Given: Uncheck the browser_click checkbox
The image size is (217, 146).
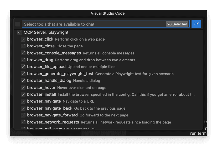Looking at the screenshot, I should tap(23, 39).
